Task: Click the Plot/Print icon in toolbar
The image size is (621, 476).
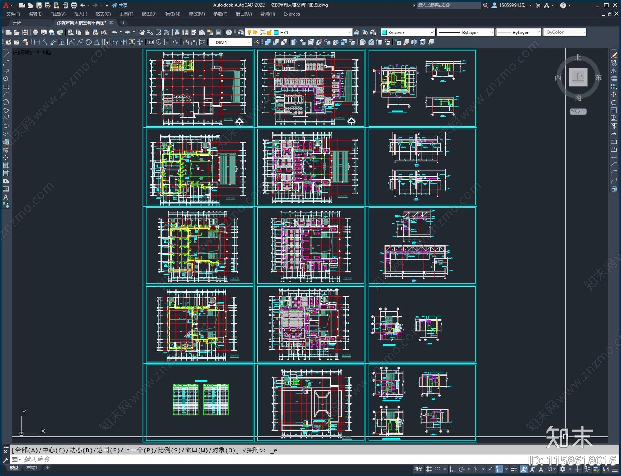Action: 35,32
